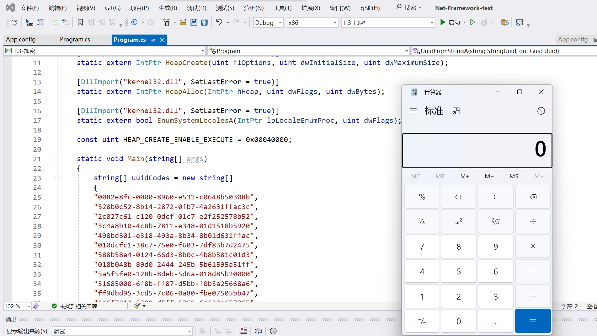Click the search box in the title bar
Screen dimensions: 597x336
(409, 8)
